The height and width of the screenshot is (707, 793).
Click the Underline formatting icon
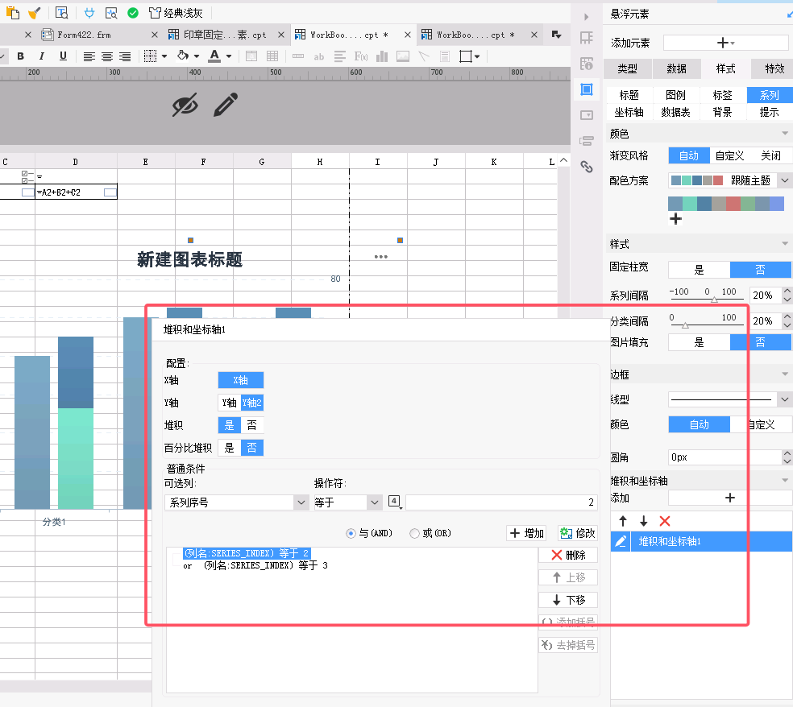tap(62, 56)
